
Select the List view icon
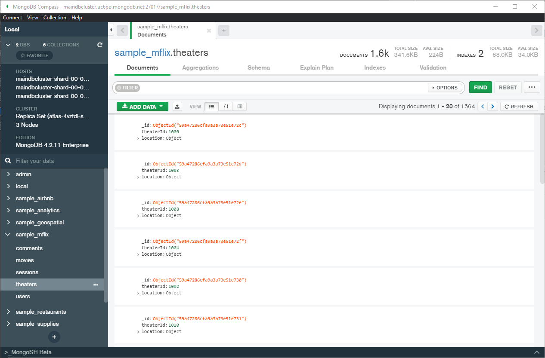(211, 106)
